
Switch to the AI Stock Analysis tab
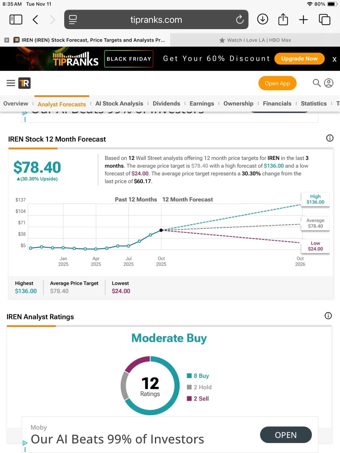pyautogui.click(x=119, y=104)
